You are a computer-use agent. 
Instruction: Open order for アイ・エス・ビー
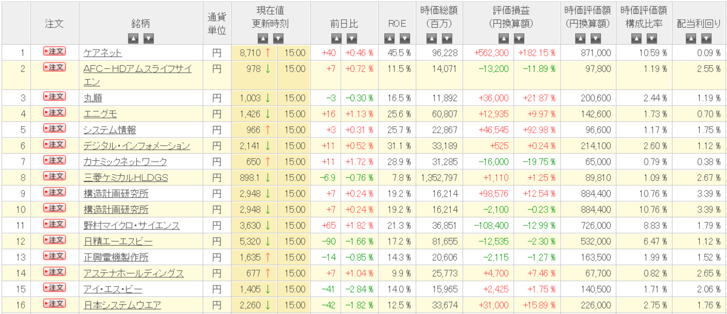55,288
